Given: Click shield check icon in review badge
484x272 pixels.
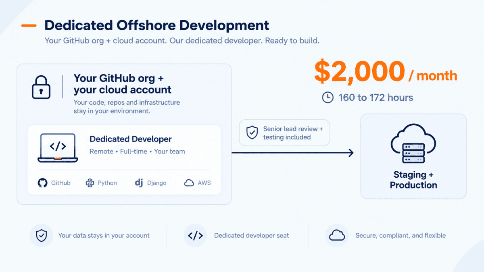Looking at the screenshot, I should [x=252, y=133].
